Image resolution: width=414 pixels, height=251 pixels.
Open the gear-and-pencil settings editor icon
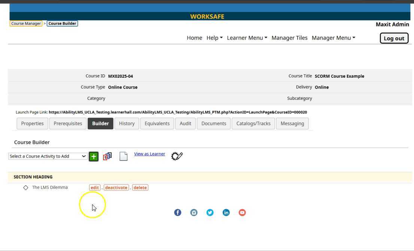177,156
